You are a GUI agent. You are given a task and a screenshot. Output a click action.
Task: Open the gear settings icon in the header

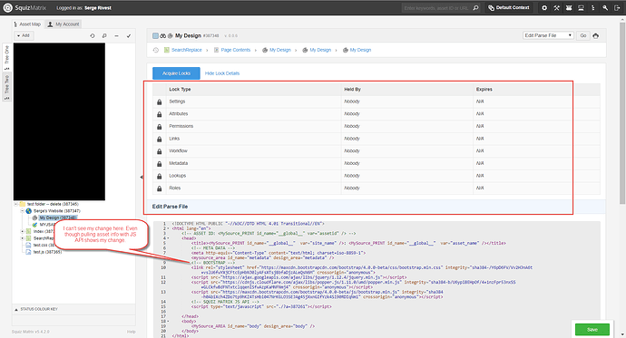(x=544, y=7)
